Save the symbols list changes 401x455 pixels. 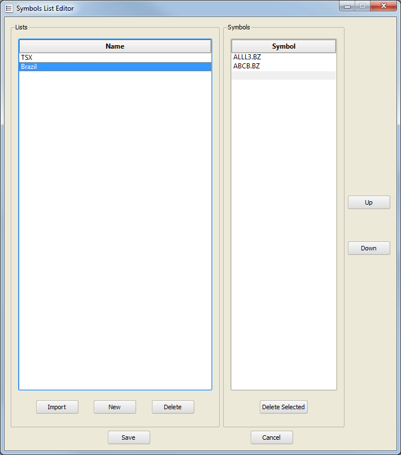coord(129,437)
